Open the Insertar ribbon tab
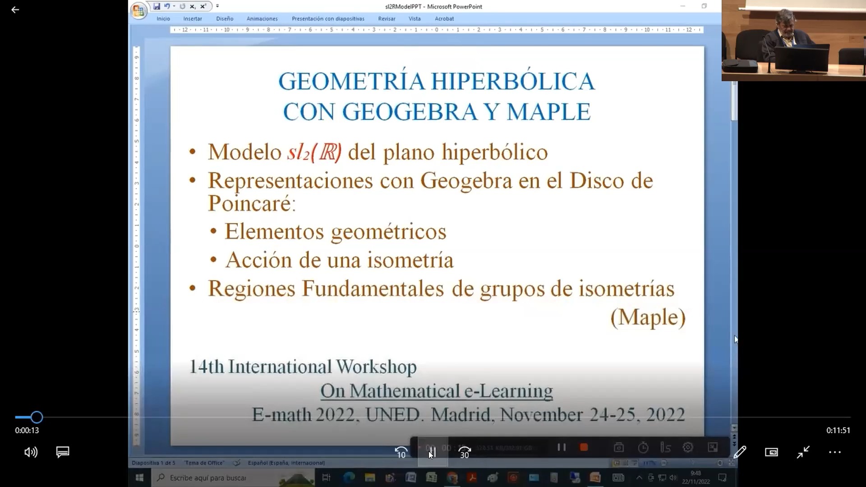The width and height of the screenshot is (866, 487). pos(193,18)
